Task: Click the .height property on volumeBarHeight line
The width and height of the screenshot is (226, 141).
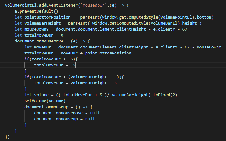Action: (x=191, y=23)
